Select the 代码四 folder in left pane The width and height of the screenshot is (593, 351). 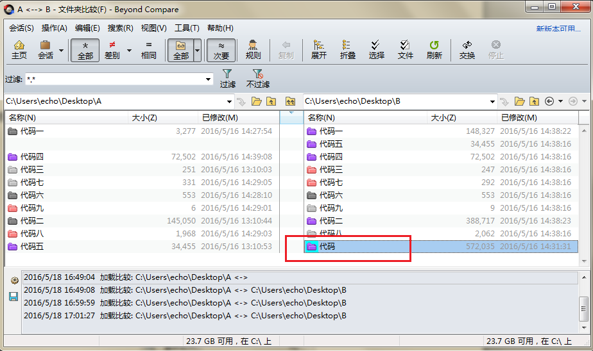click(142, 157)
